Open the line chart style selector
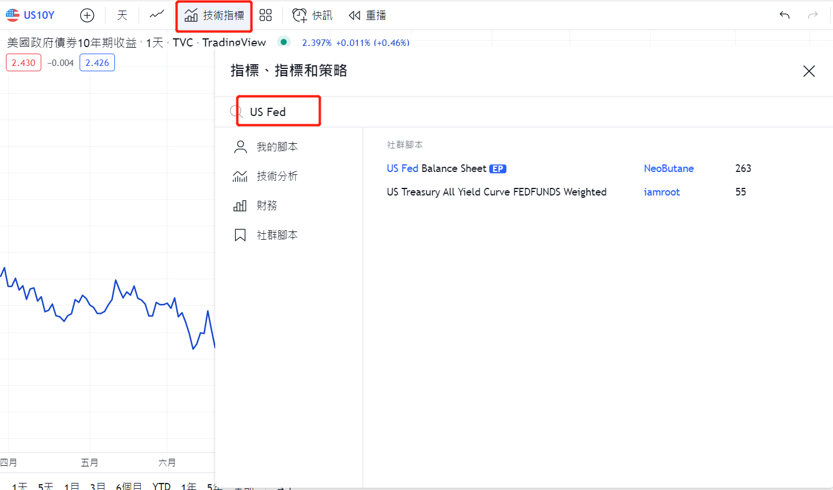Viewport: 833px width, 490px height. tap(157, 15)
